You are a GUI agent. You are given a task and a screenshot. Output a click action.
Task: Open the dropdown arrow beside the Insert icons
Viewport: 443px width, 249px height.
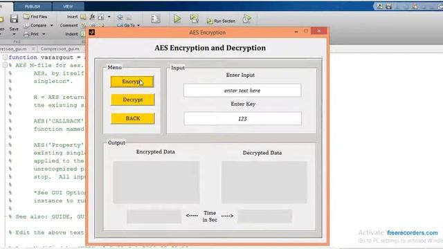click(x=109, y=17)
